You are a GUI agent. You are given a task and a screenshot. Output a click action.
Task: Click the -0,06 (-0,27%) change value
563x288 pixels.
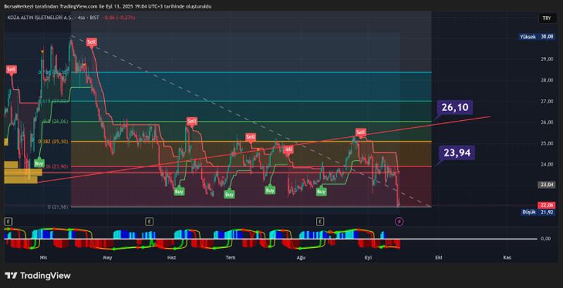[x=119, y=17]
